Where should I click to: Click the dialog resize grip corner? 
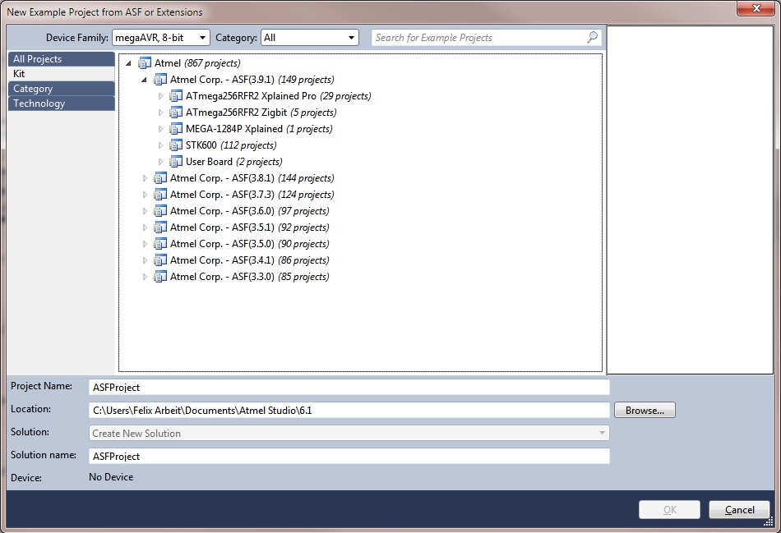pos(769,521)
